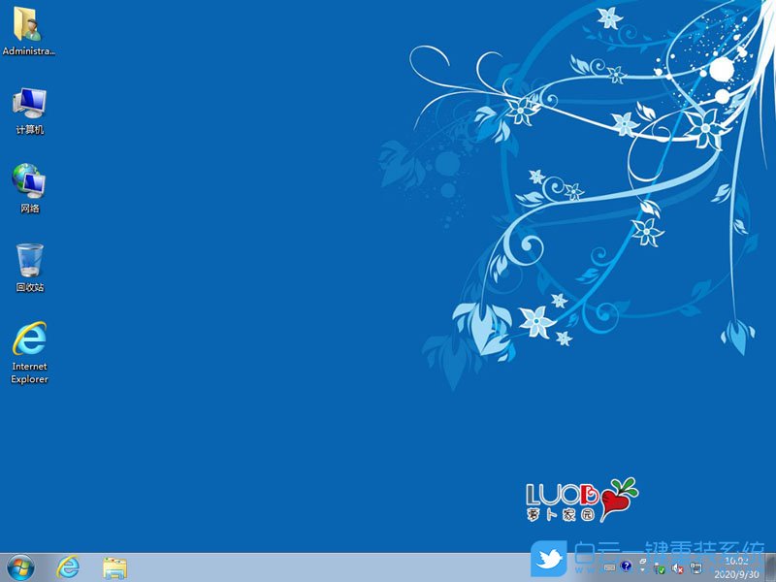Open the Windows Start menu orb
The height and width of the screenshot is (582, 776).
[19, 566]
